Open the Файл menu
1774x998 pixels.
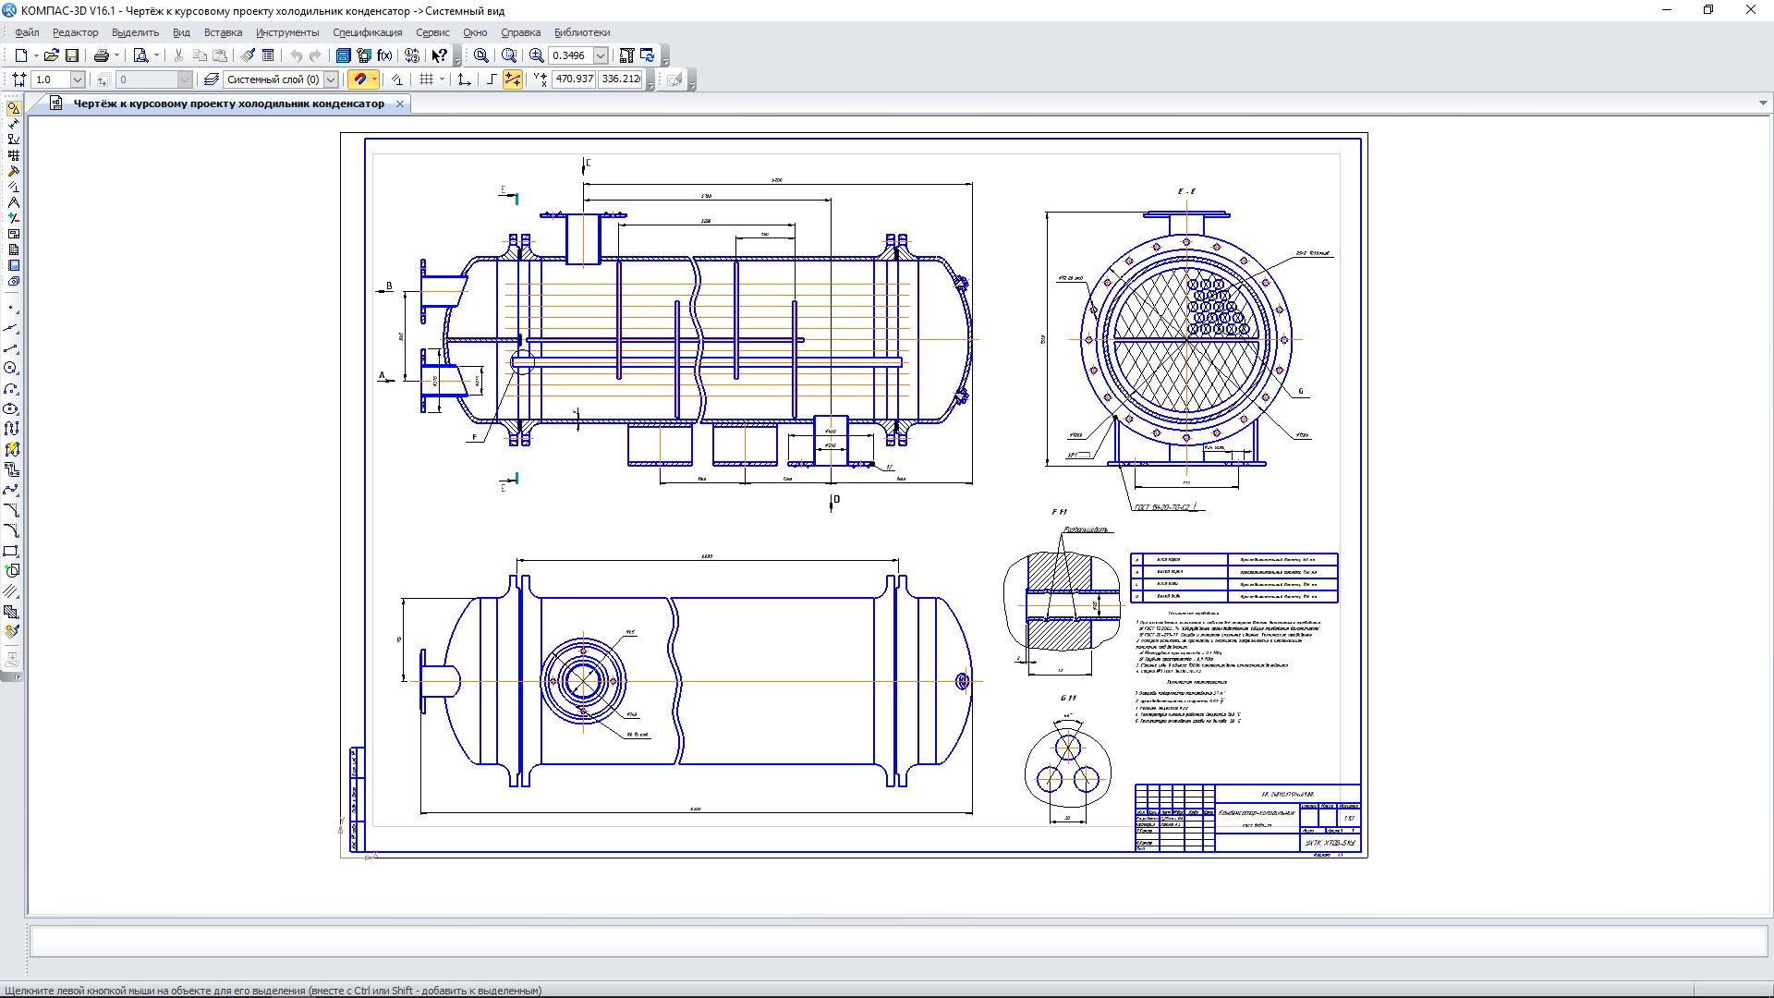[27, 32]
